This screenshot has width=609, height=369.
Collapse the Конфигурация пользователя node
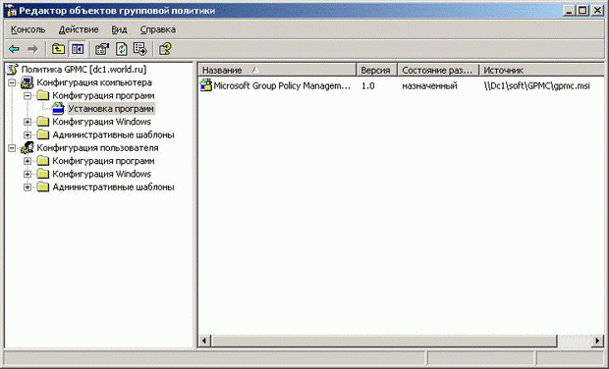click(x=12, y=148)
